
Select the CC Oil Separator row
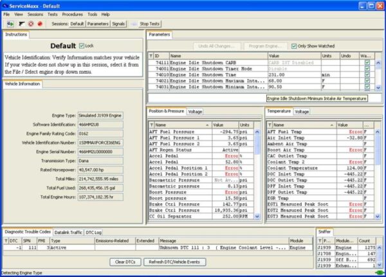click(x=201, y=216)
